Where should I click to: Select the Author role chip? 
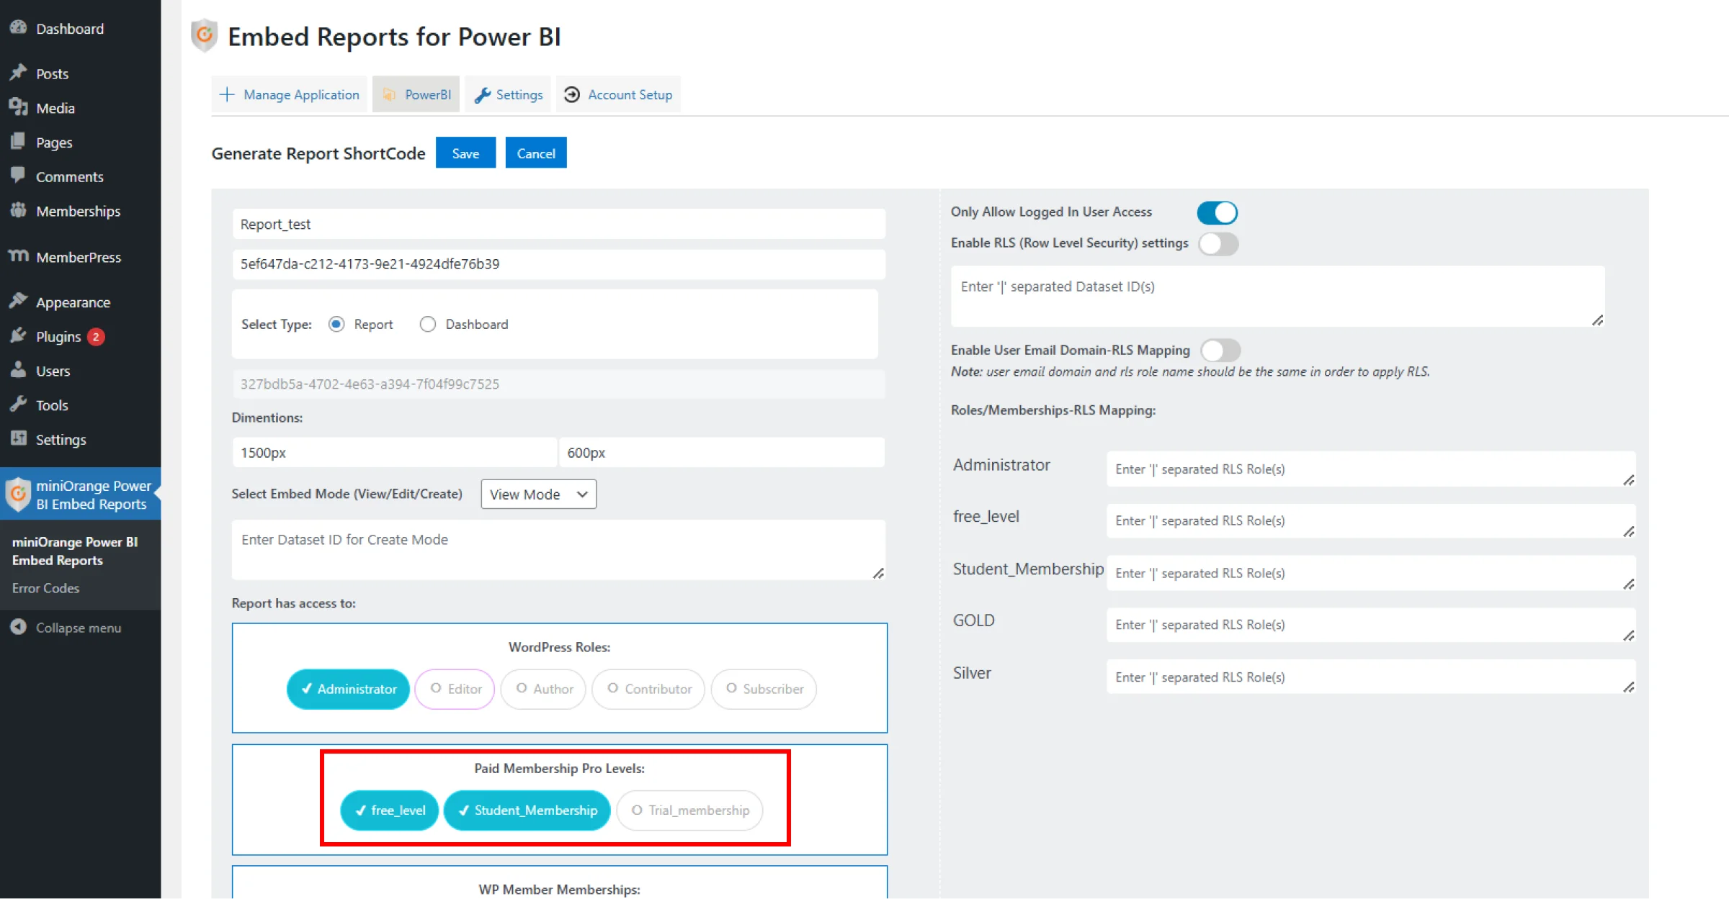[x=543, y=689]
